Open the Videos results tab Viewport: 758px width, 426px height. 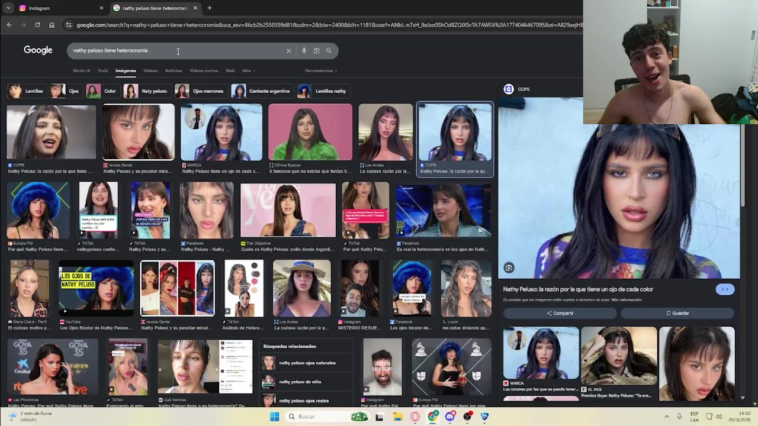click(150, 70)
